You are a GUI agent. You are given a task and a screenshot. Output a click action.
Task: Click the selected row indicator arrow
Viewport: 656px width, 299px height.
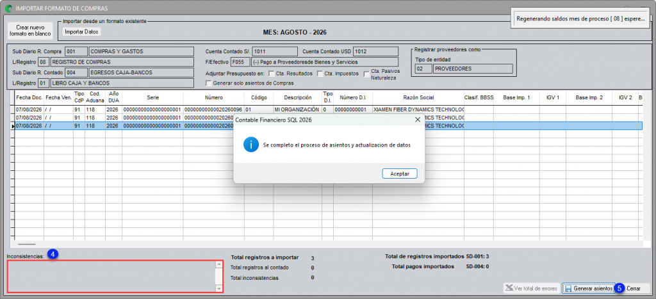point(13,125)
